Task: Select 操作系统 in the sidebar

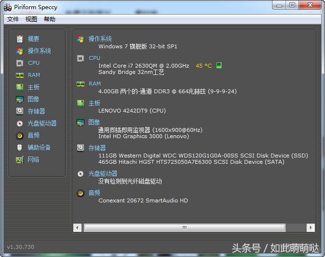Action: coord(40,51)
